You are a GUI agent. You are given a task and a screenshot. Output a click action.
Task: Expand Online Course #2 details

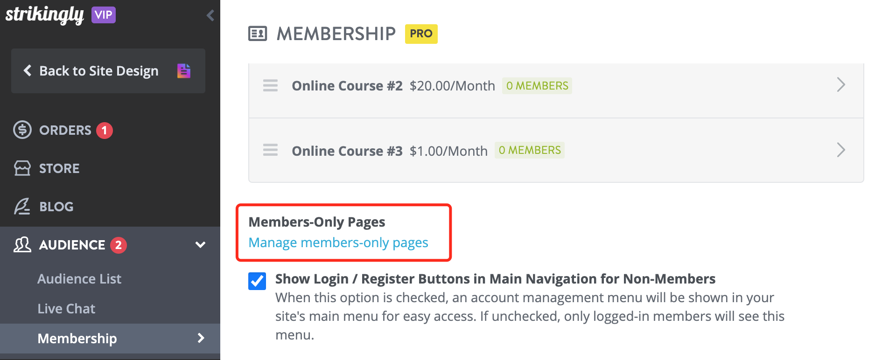coord(841,85)
